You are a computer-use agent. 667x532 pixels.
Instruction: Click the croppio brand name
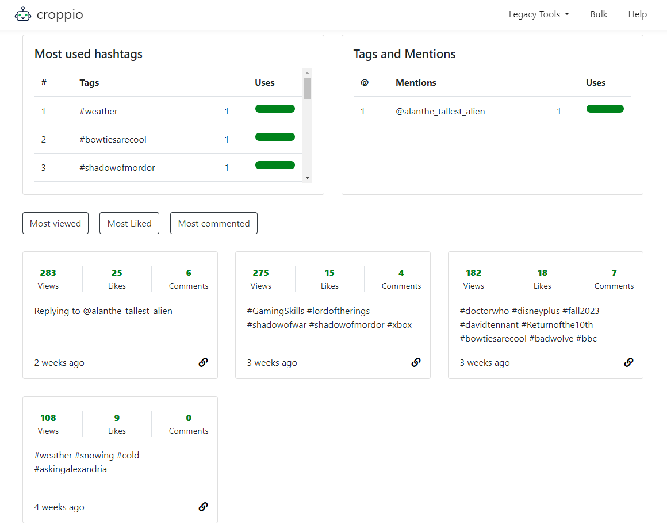point(60,14)
